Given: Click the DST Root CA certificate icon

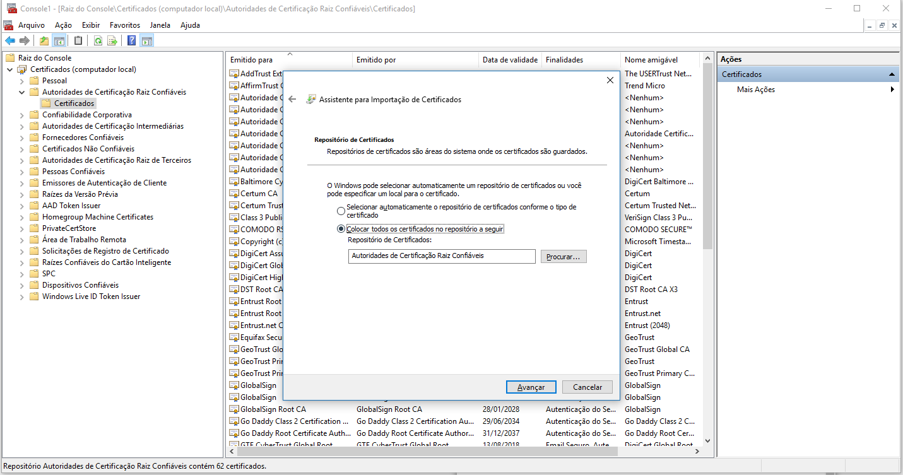Looking at the screenshot, I should tap(234, 290).
